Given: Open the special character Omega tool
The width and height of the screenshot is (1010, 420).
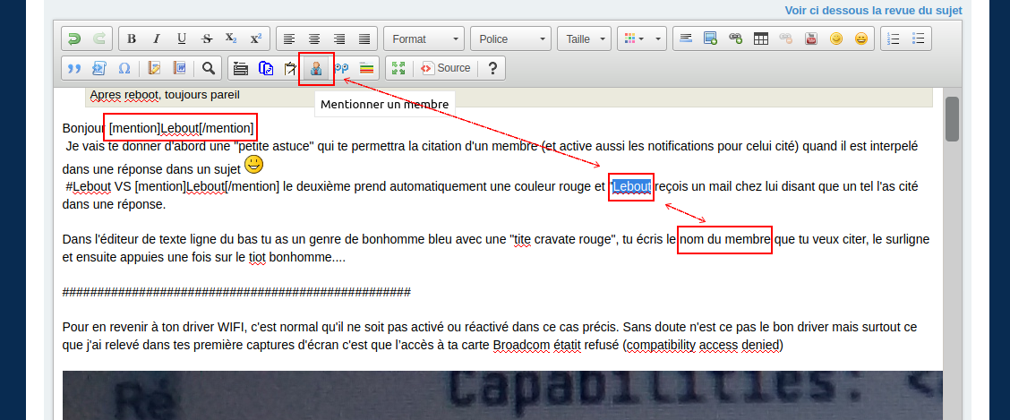Looking at the screenshot, I should pos(124,68).
